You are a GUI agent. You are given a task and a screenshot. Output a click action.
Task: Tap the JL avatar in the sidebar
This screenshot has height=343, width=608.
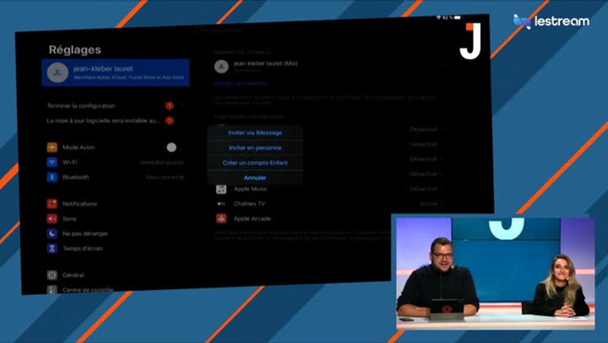click(x=58, y=72)
